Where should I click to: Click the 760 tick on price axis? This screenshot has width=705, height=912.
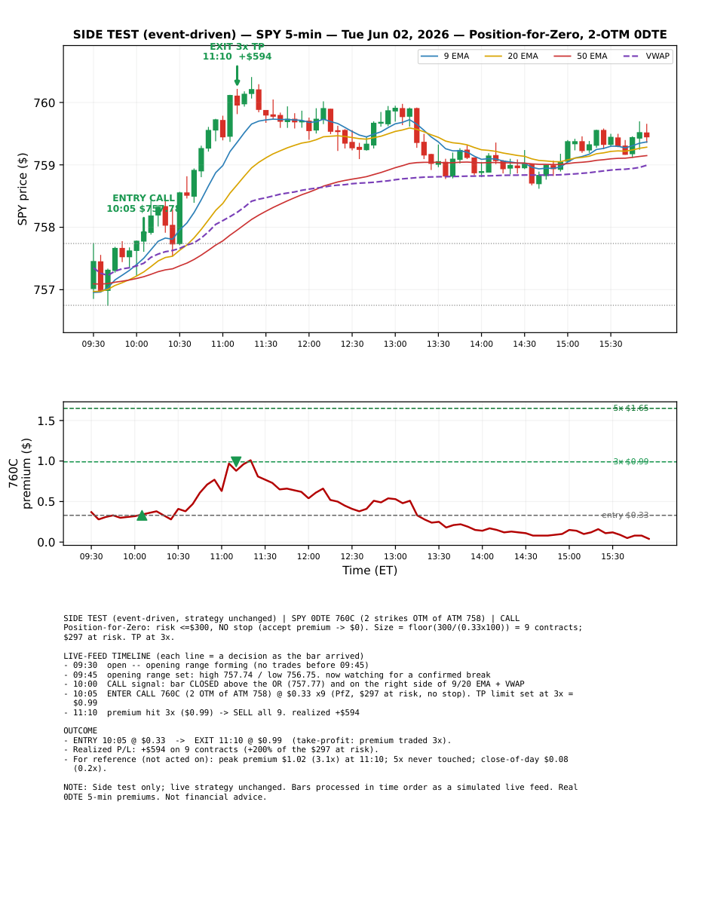point(44,103)
